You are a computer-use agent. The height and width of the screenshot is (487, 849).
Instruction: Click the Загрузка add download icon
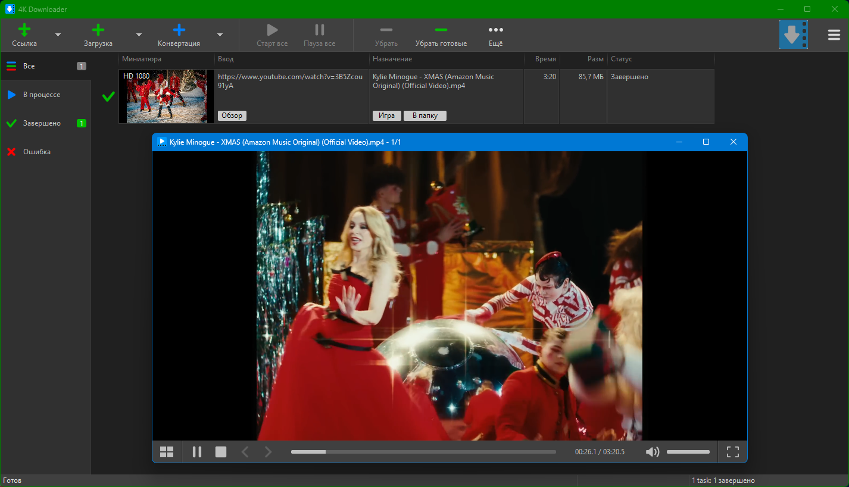click(x=98, y=30)
